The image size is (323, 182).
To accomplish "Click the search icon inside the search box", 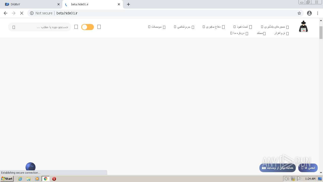I will (14, 27).
